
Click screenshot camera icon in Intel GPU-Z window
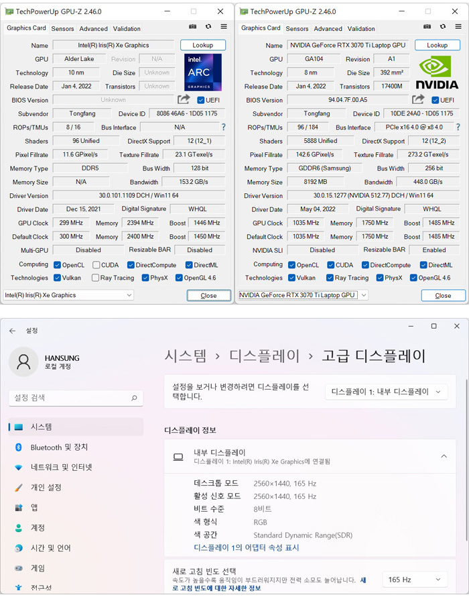pos(192,27)
